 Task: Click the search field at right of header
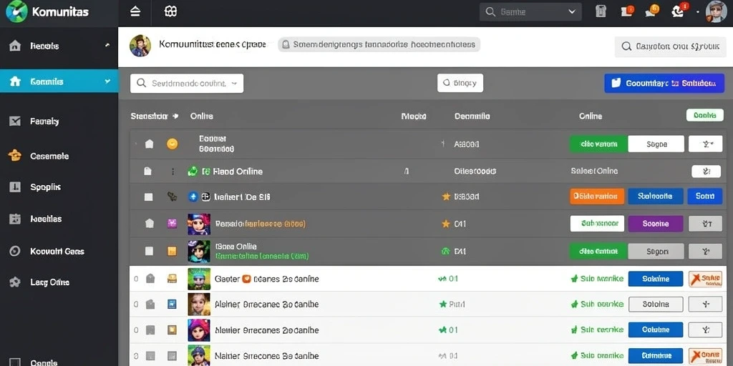tap(670, 46)
